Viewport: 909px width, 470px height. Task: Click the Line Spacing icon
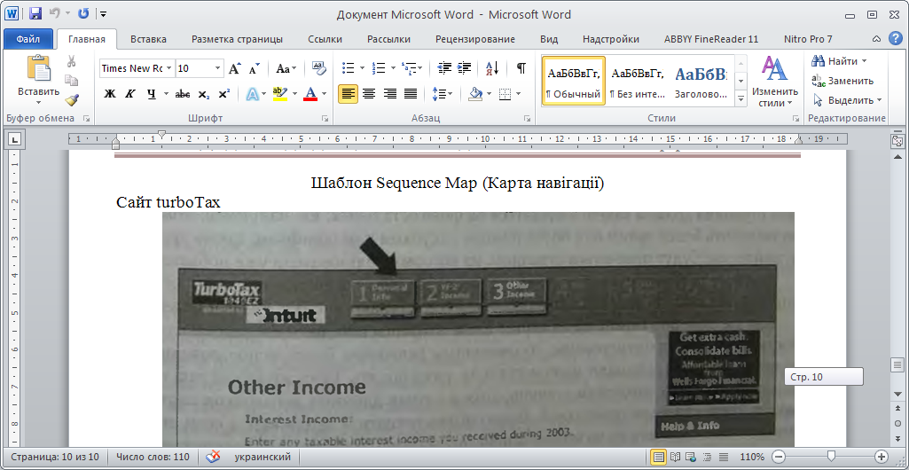click(439, 94)
